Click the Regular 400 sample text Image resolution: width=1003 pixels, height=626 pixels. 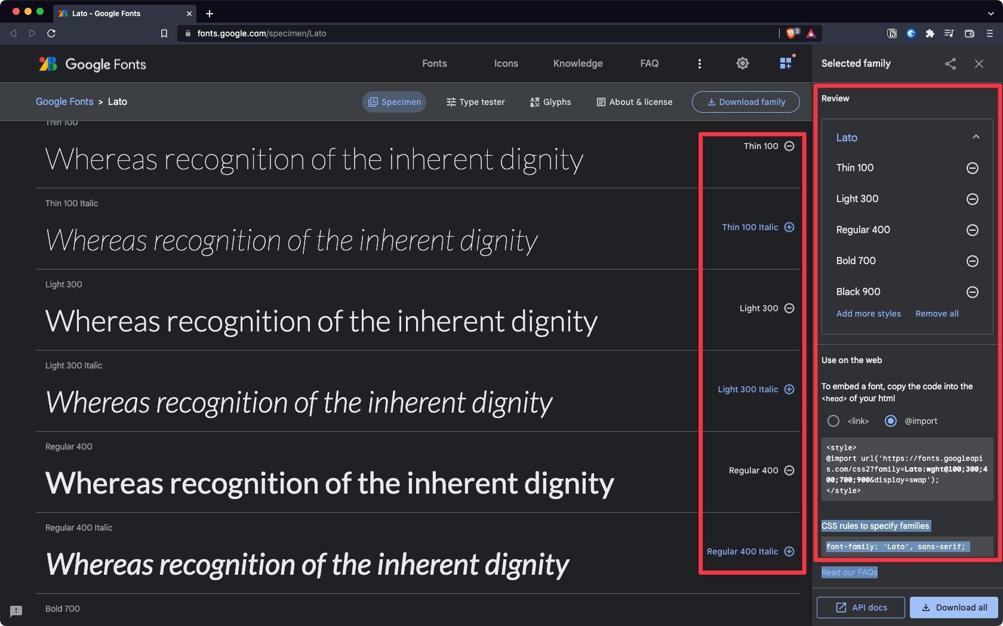tap(330, 484)
